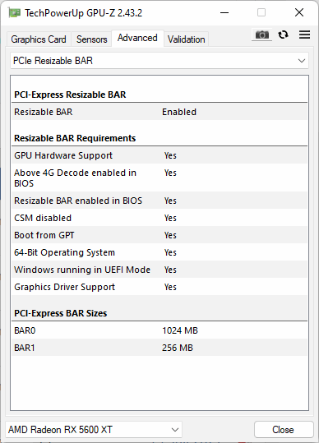Click the CSM disabled row
Viewport: 319px width, 443px height.
[x=159, y=218]
